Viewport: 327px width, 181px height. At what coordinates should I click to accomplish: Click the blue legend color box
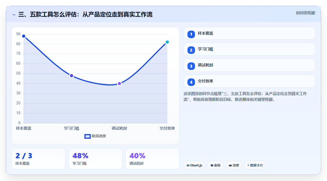coord(87,136)
